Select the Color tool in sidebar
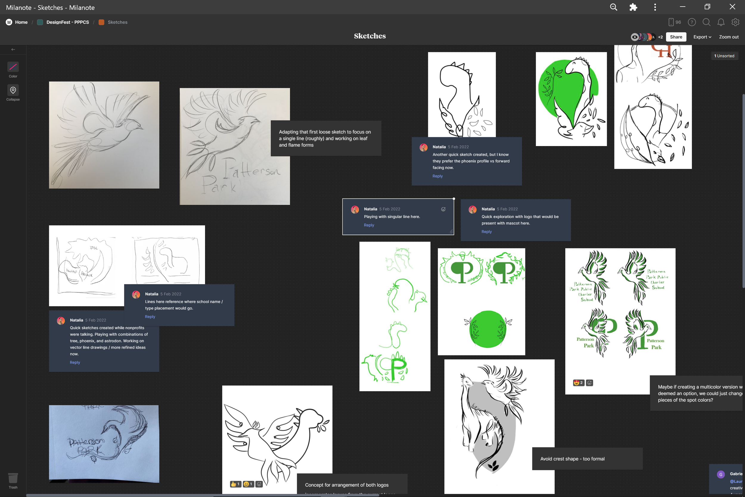Image resolution: width=745 pixels, height=497 pixels. pos(13,70)
